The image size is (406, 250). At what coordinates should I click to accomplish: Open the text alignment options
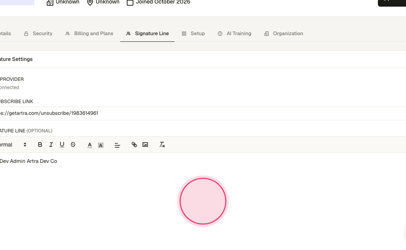point(117,145)
